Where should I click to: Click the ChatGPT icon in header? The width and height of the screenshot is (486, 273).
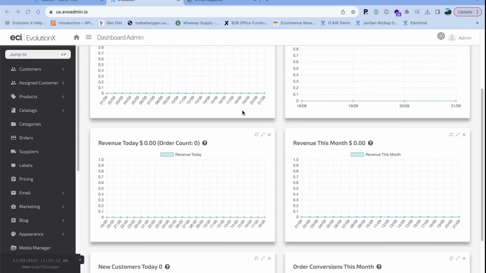[x=441, y=36]
